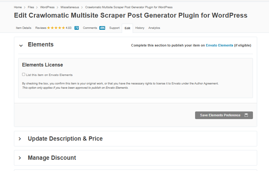Open the Files breadcrumb link

31,7
